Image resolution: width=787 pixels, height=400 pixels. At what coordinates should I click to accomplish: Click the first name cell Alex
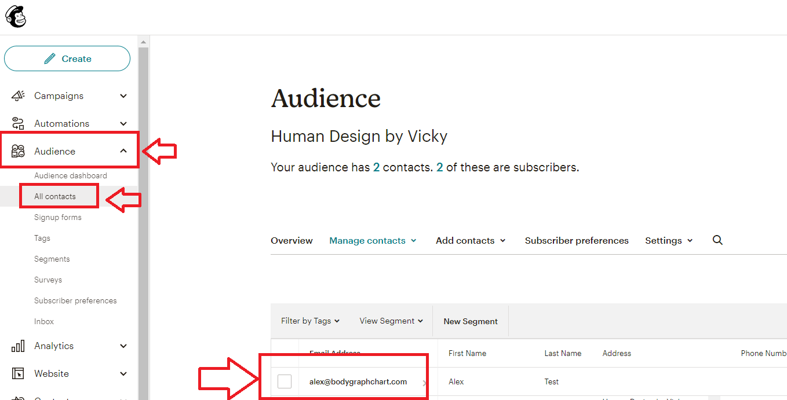coord(456,381)
